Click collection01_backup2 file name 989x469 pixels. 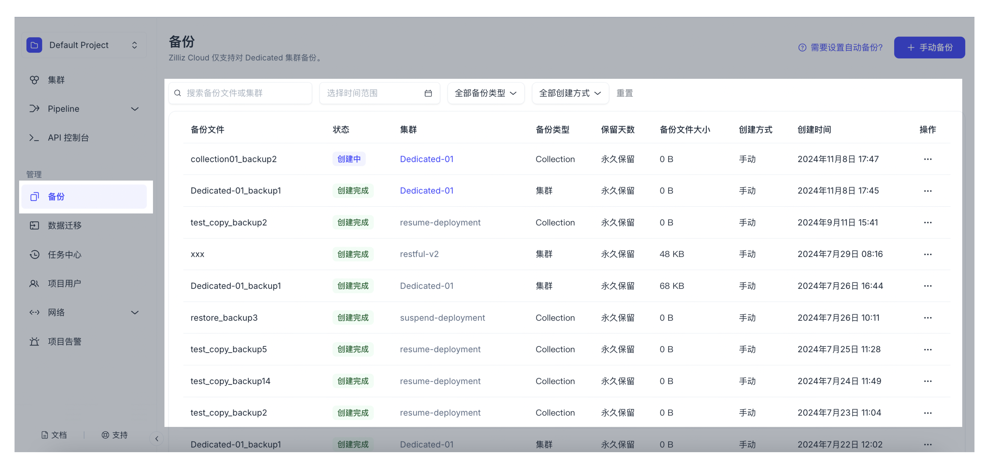[x=234, y=159]
